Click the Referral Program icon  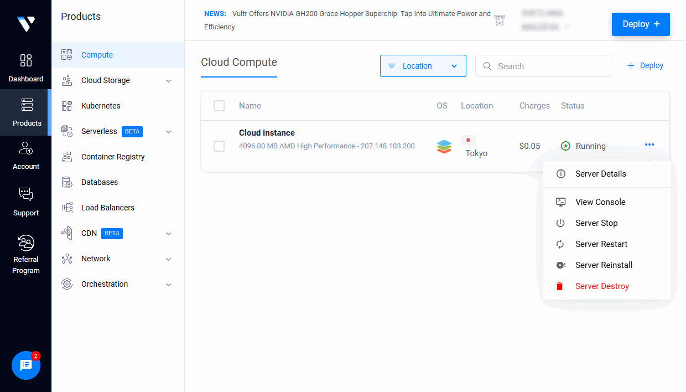coord(25,243)
